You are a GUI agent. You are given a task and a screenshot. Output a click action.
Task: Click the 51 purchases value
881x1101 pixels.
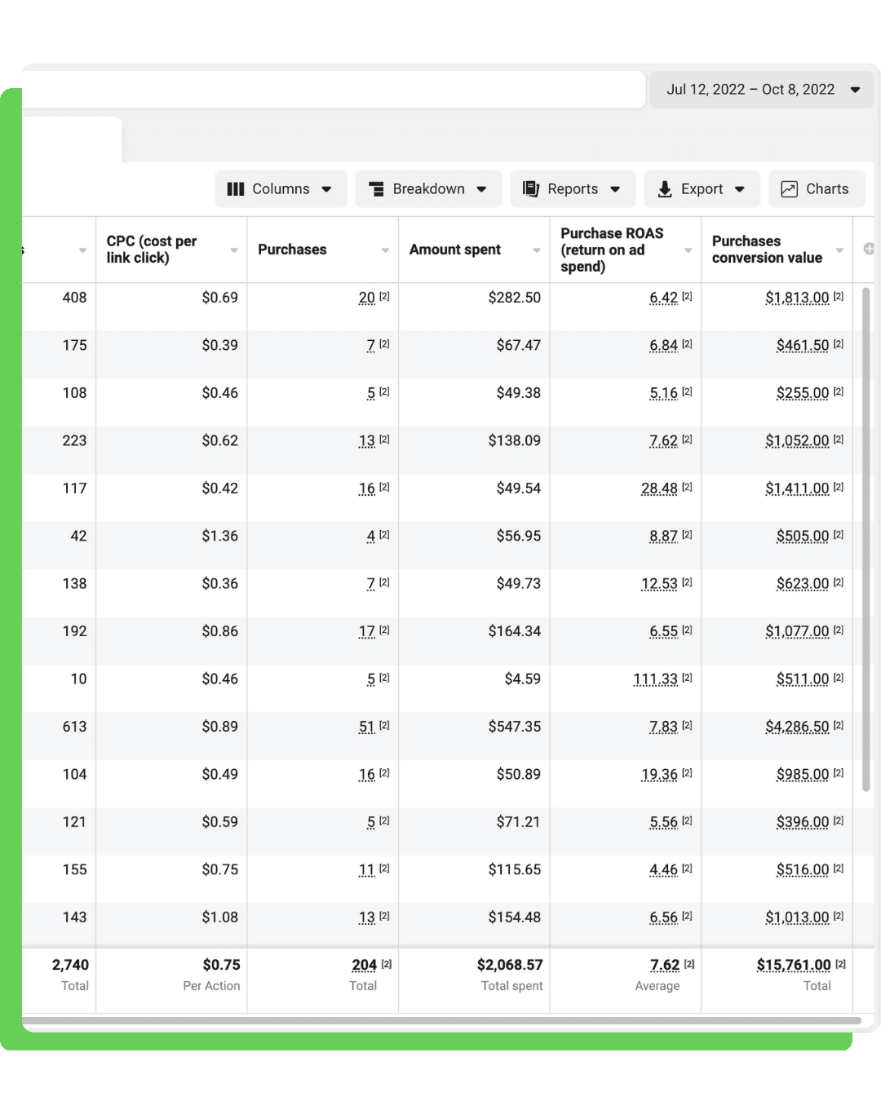[367, 727]
